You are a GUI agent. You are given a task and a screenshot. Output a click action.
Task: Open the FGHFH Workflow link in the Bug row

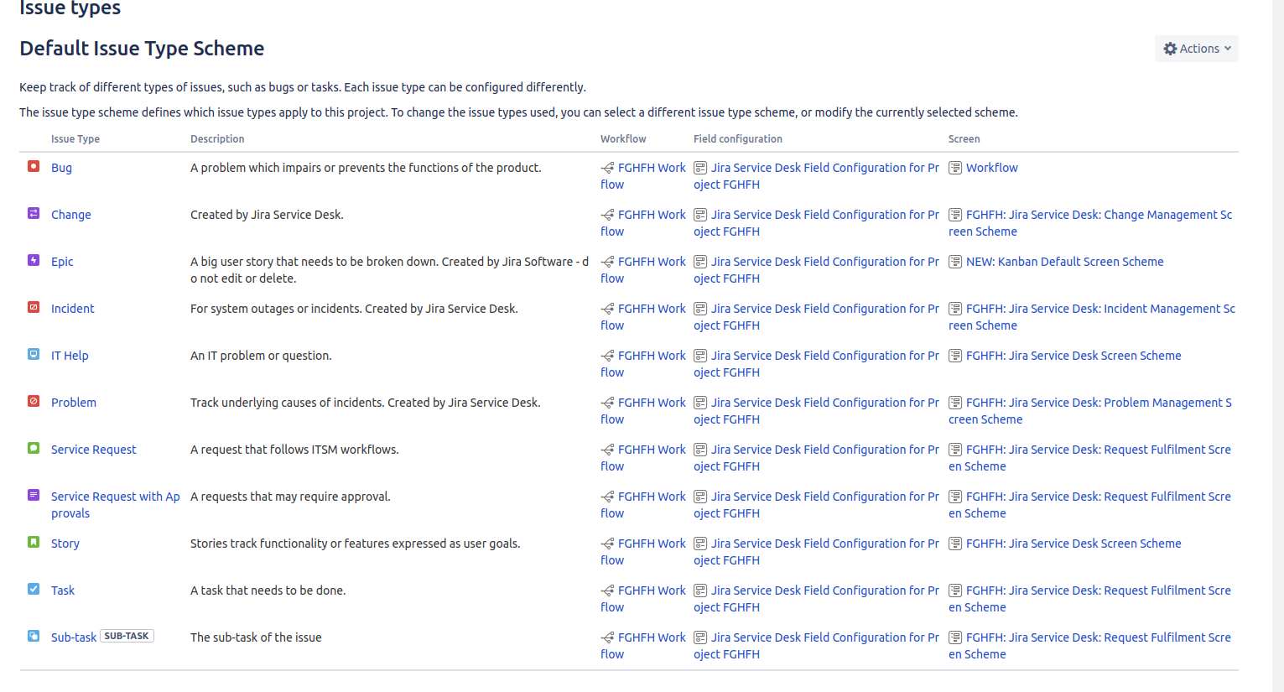click(x=643, y=176)
